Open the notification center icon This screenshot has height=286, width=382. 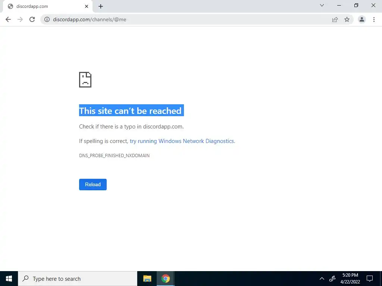click(x=370, y=279)
